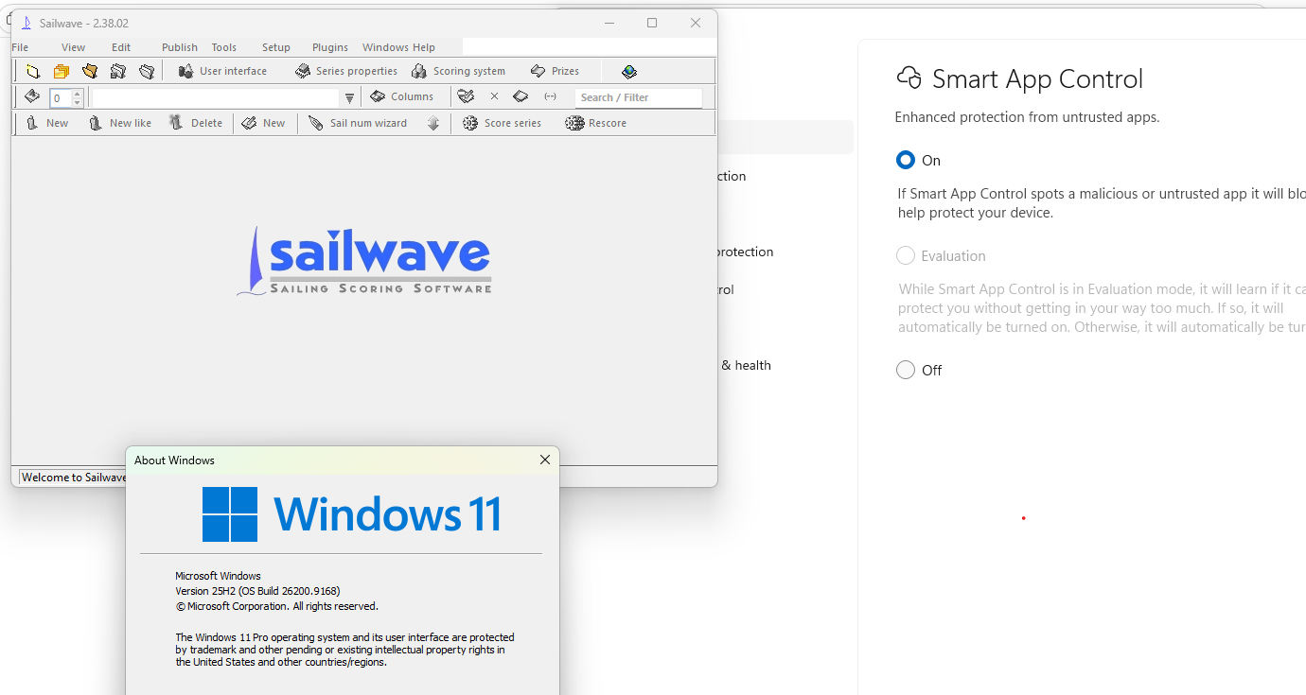Close the About Windows dialog
Viewport: 1306px width, 695px height.
click(x=544, y=460)
